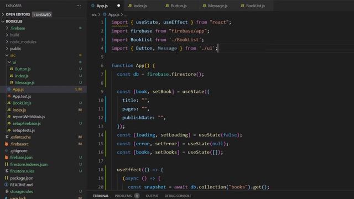Click the JS icon beside Button.js in tree

pos(12,69)
